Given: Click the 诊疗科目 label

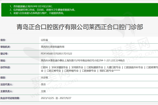Looking at the screenshot, I should pos(6,67).
